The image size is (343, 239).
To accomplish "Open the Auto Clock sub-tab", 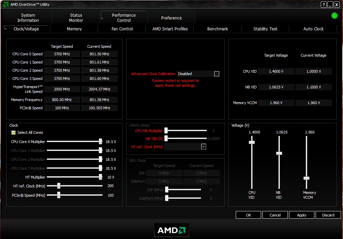I will (x=313, y=29).
